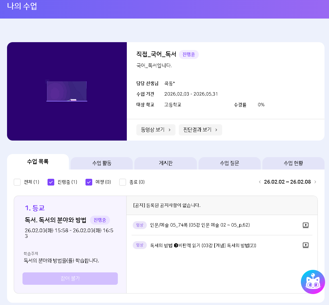Open 진단결과 보기 results
Screen dimensions: 329x305
tap(200, 130)
